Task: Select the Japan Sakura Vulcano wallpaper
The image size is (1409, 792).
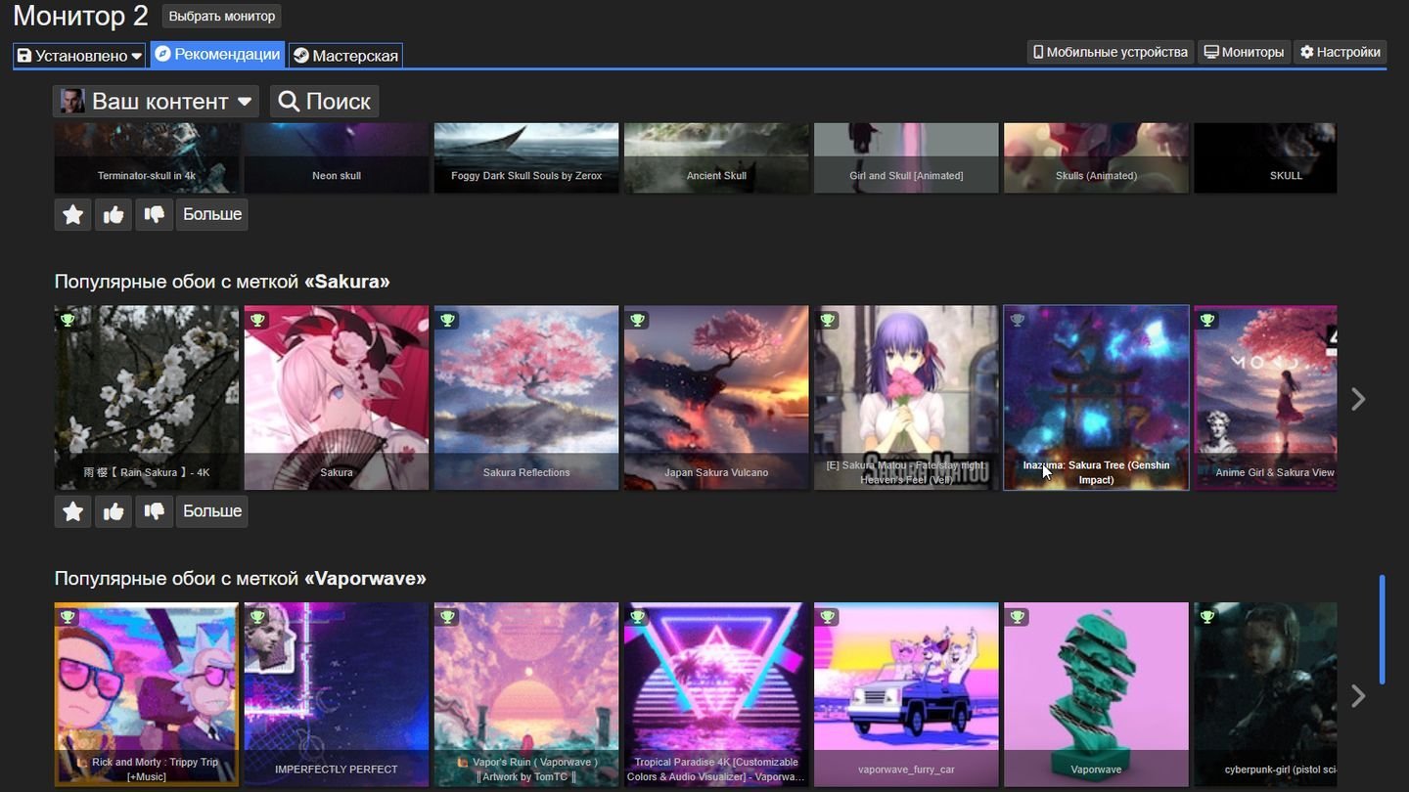Action: 716,398
